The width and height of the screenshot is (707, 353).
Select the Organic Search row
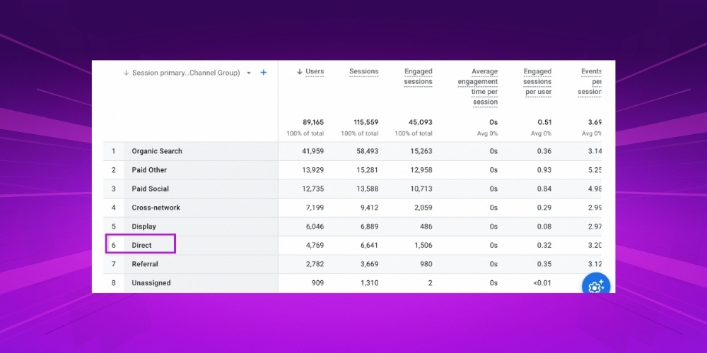click(x=157, y=151)
